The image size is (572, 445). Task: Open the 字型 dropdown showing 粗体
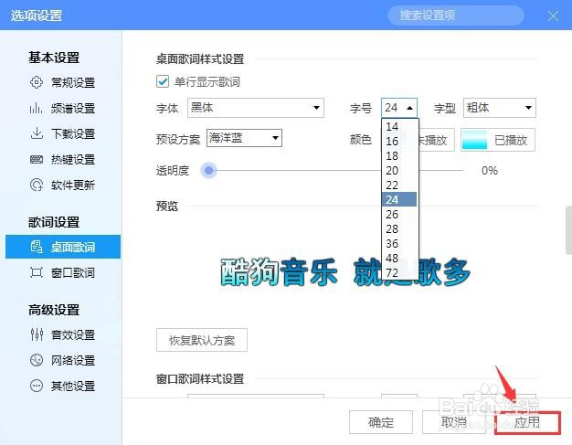pyautogui.click(x=500, y=108)
